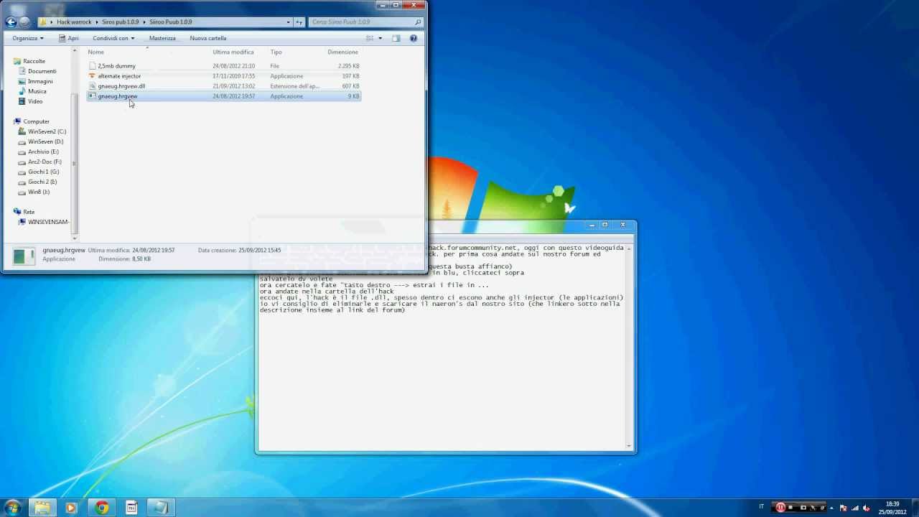Select the Raccolte node in navigation pane
This screenshot has height=517, width=919.
(x=34, y=61)
